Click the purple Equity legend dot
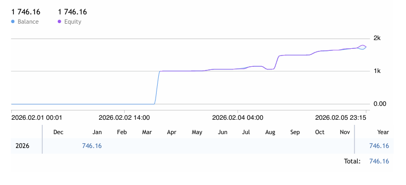 click(x=59, y=22)
